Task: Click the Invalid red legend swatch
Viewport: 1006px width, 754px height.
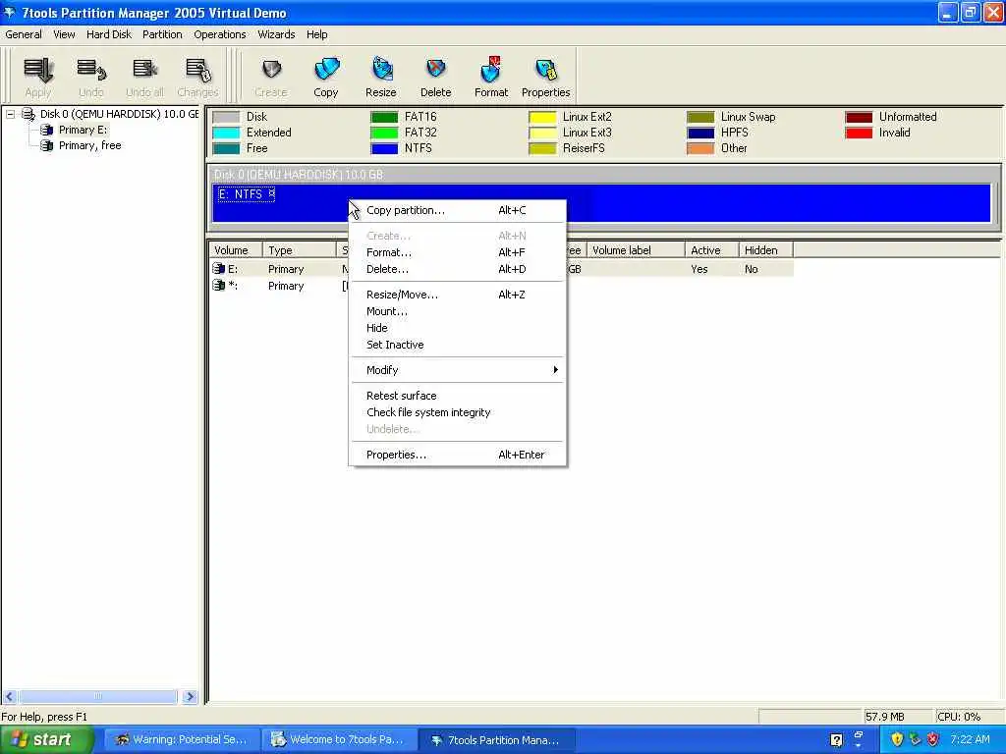Action: [x=859, y=133]
